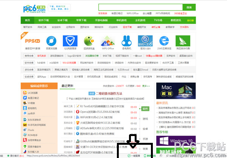Click the 91手机助手 sidebar icon

pyautogui.click(x=25, y=125)
